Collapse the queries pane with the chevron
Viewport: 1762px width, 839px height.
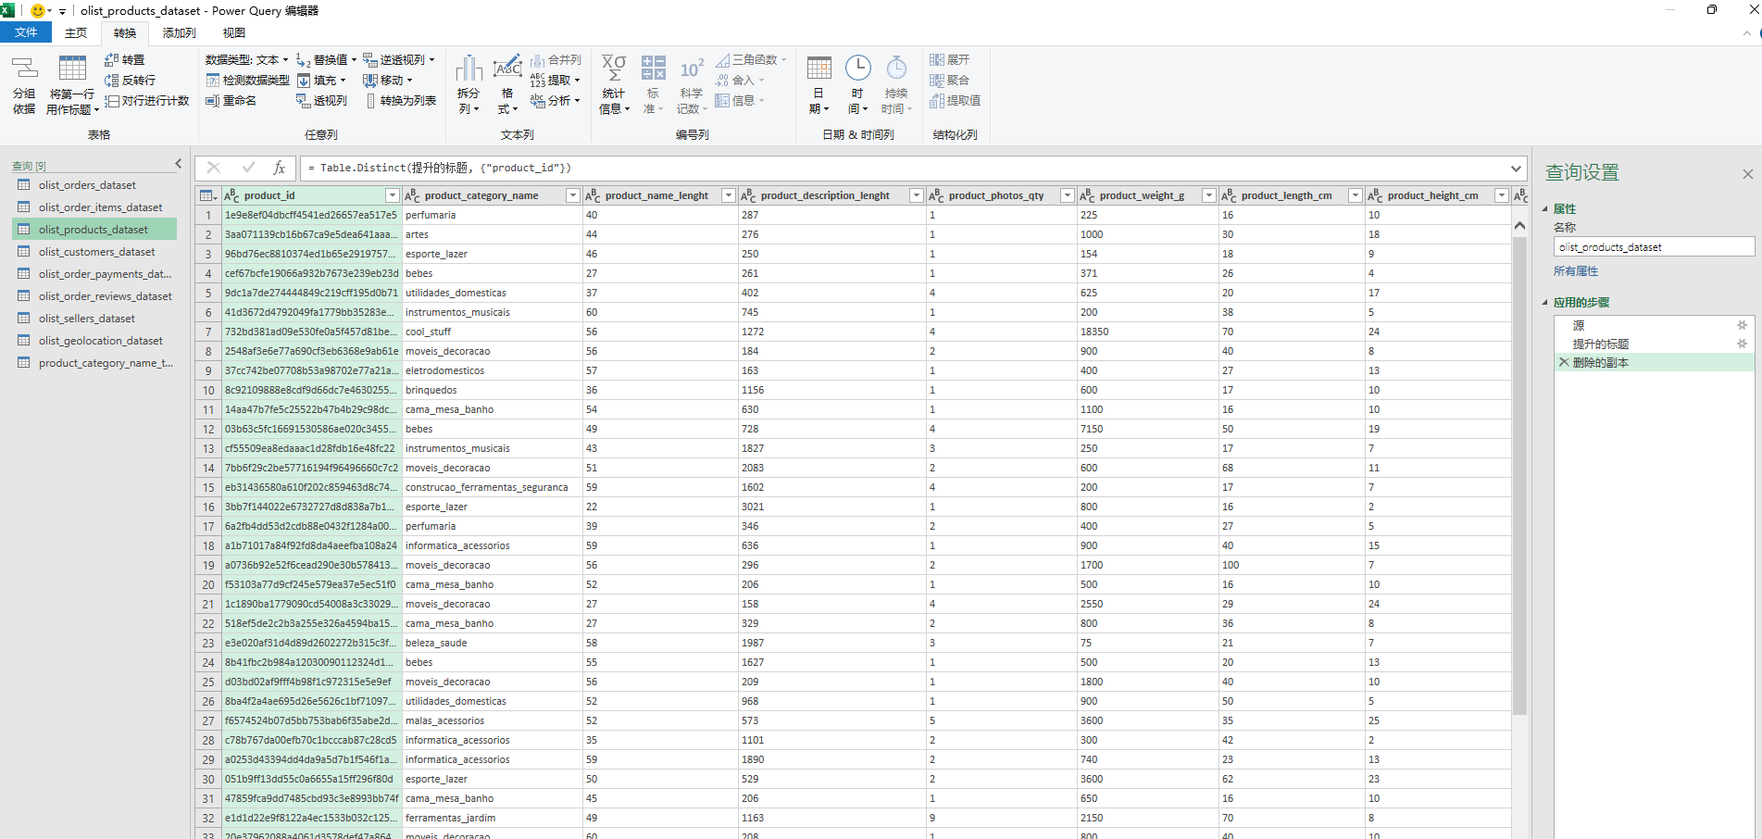[x=179, y=164]
